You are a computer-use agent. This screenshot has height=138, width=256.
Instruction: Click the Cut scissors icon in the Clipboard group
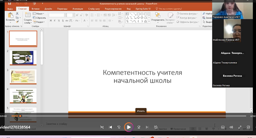pos(17,14)
